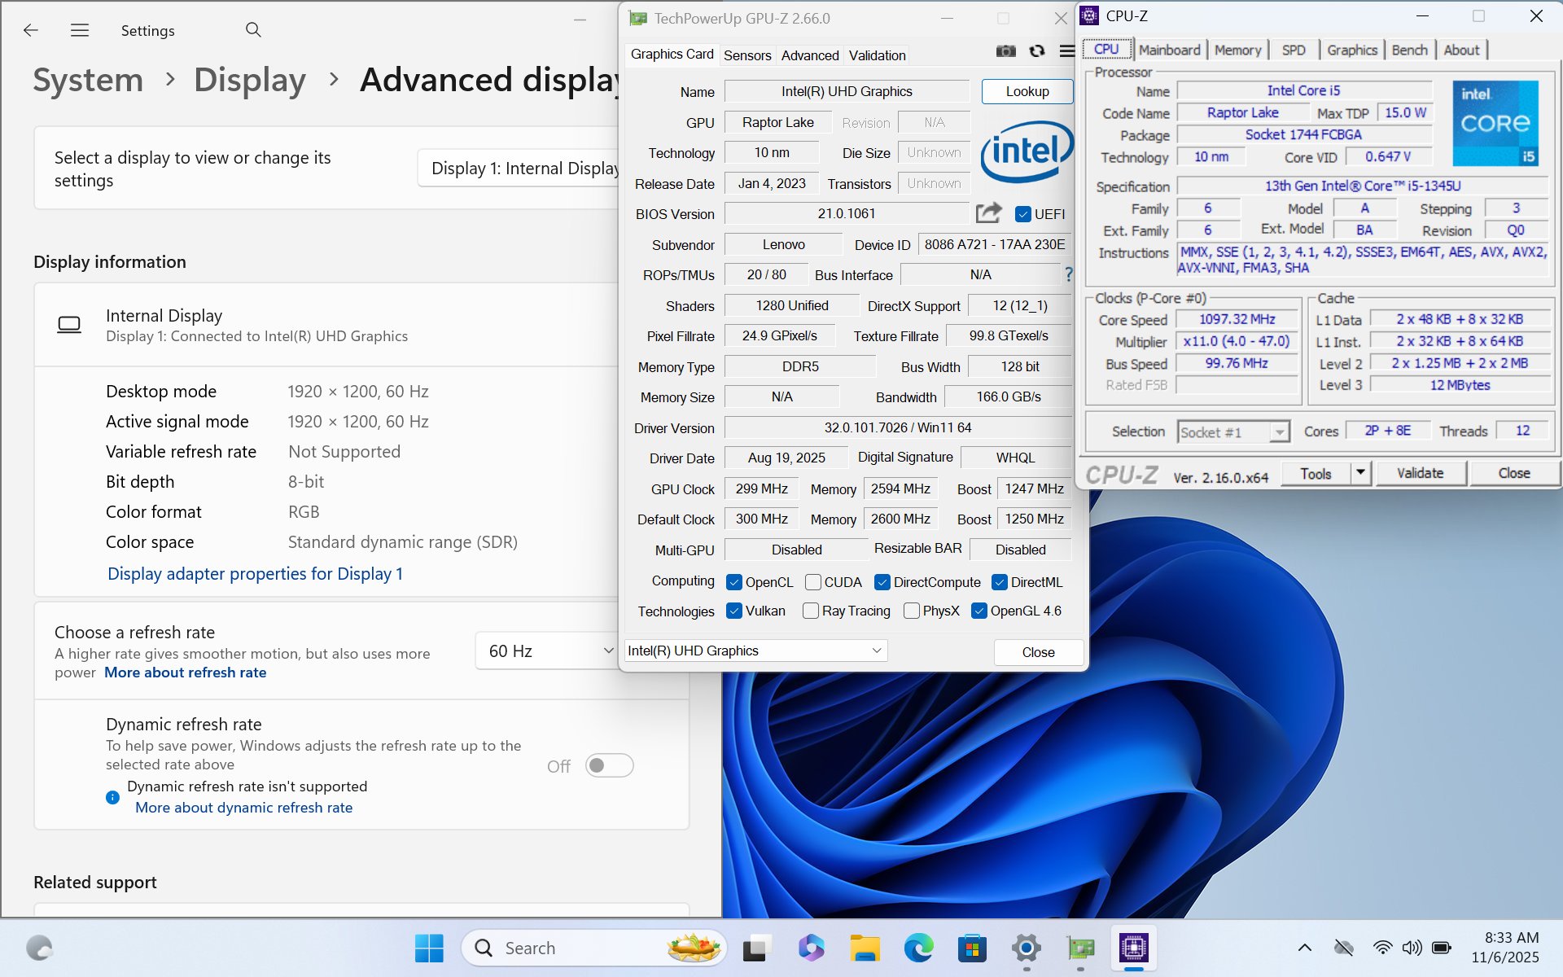The height and width of the screenshot is (977, 1563).
Task: Open Display adapter properties for Display 1
Action: click(x=255, y=573)
